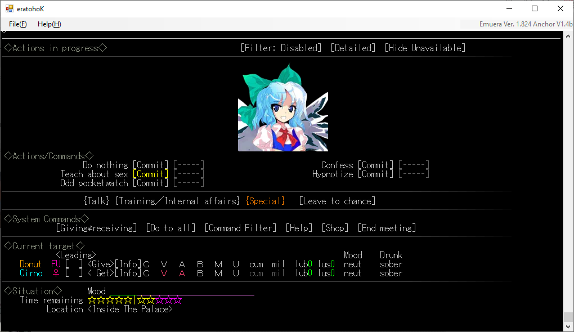This screenshot has height=332, width=574.
Task: Toggle the Filter: Disabled option
Action: click(x=281, y=48)
